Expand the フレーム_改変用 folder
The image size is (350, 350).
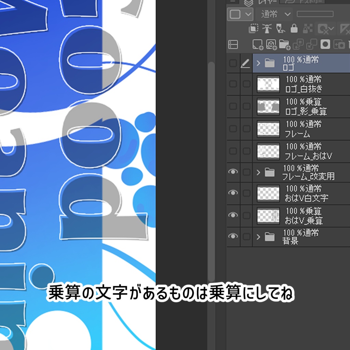click(x=259, y=172)
